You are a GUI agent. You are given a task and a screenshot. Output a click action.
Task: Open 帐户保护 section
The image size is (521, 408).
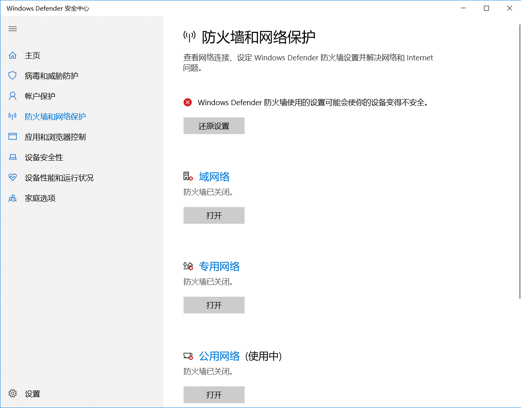click(x=81, y=96)
